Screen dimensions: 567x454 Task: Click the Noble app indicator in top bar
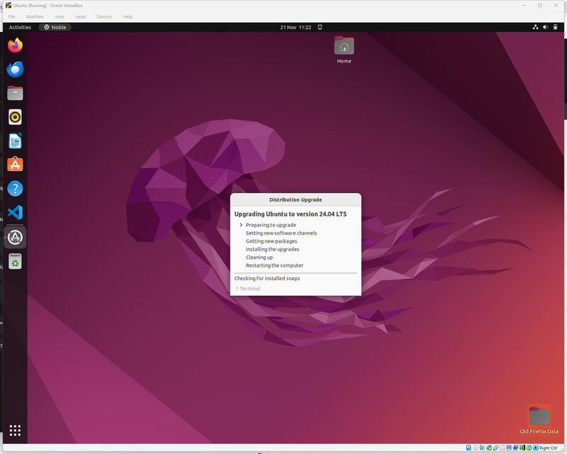(x=55, y=27)
